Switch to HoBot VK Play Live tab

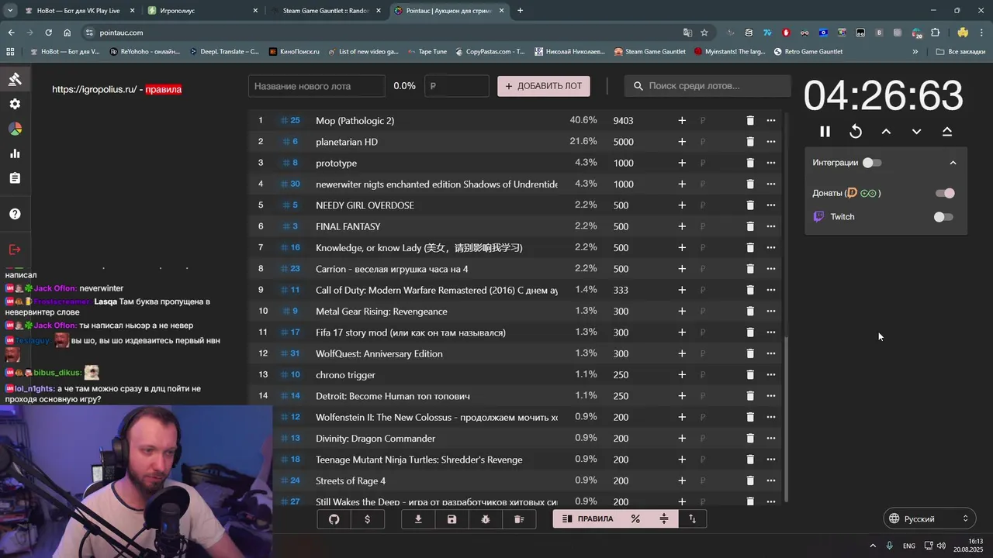pyautogui.click(x=79, y=11)
